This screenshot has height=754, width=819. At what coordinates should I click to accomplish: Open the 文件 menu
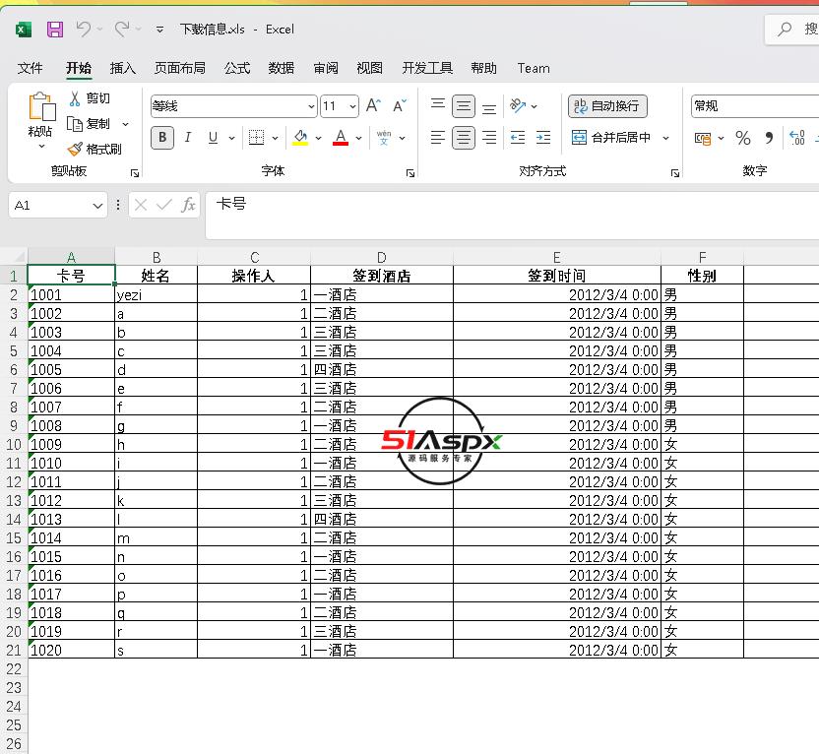(x=30, y=68)
